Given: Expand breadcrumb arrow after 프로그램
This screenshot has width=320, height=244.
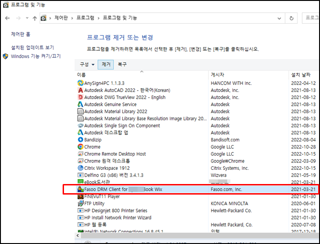Looking at the screenshot, I should tap(98, 18).
